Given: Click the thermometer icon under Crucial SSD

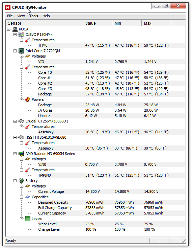Looking at the screenshot, I should pos(28,127).
